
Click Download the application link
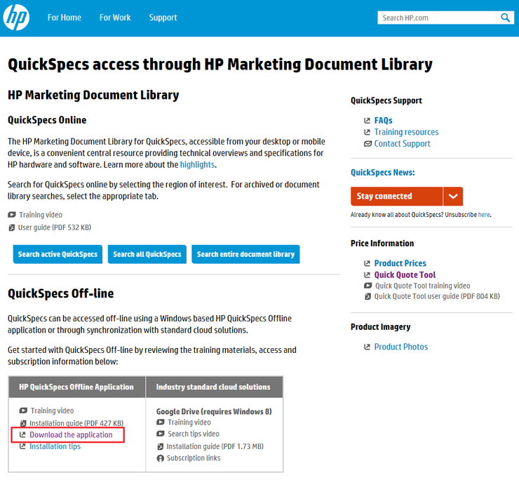[x=71, y=434]
